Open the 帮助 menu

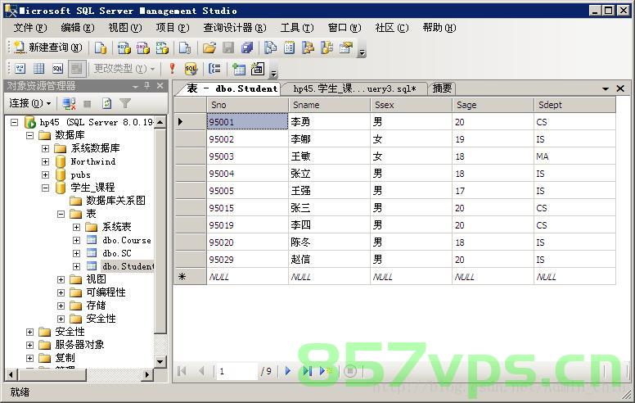pos(439,28)
